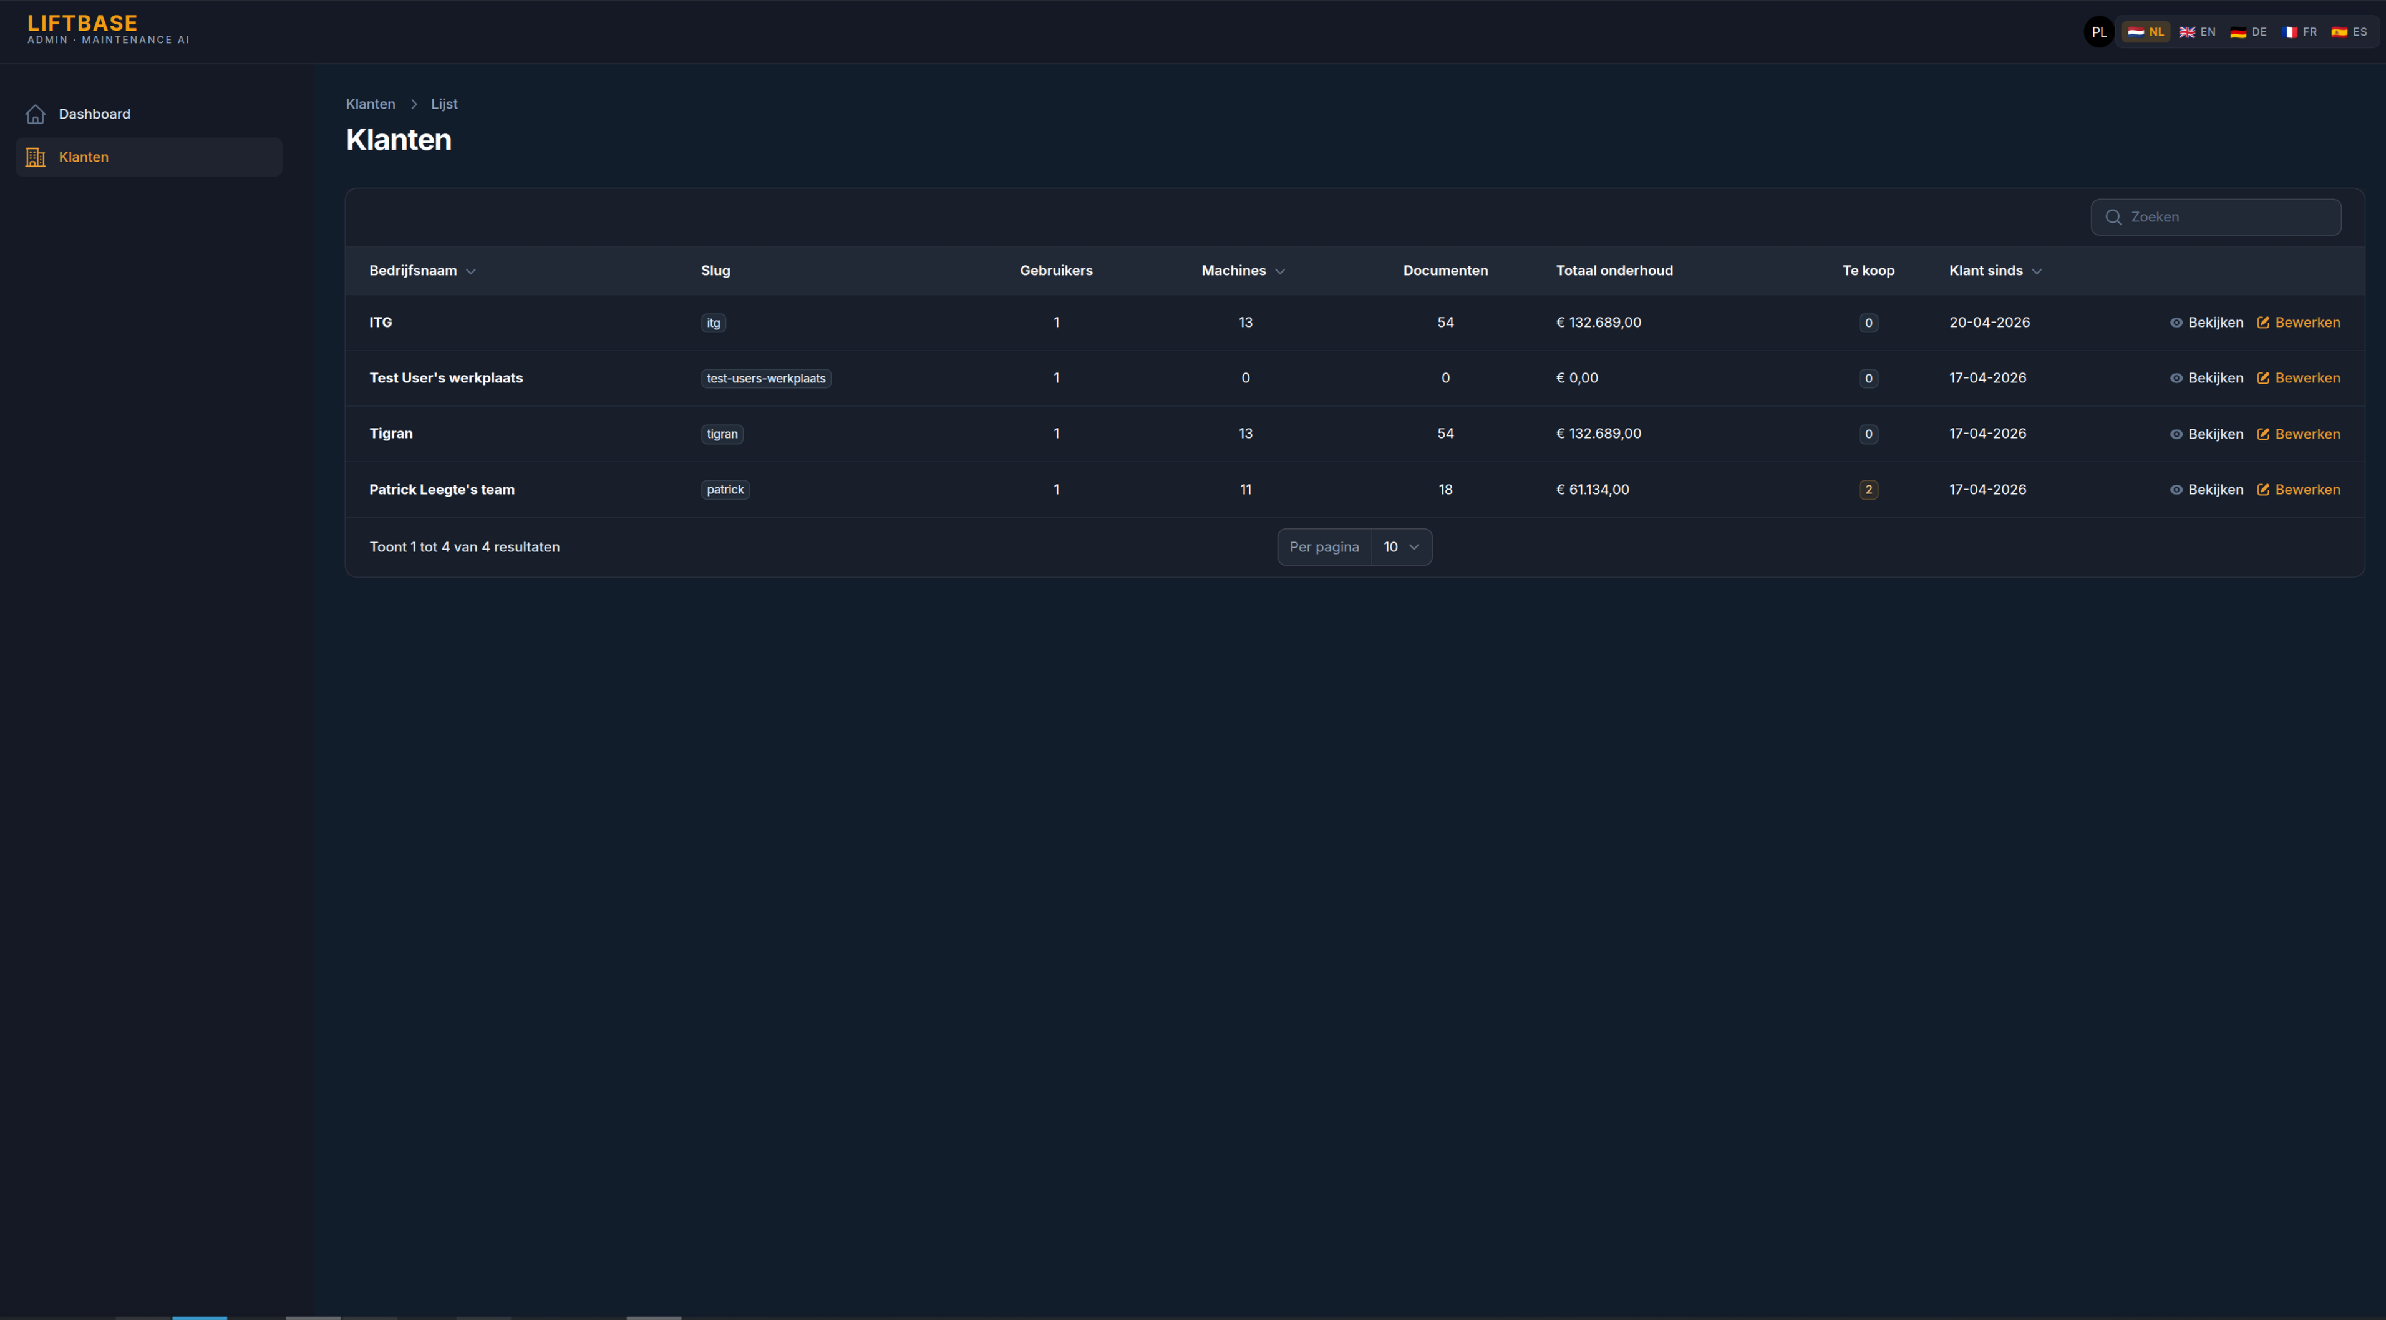Click the pencil edit icon for ITG
The width and height of the screenshot is (2386, 1320).
[2263, 323]
